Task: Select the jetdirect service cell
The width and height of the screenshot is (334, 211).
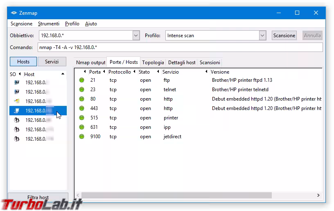Action: pos(172,137)
